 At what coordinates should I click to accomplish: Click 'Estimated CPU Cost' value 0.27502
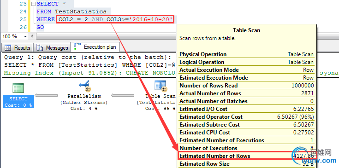(303, 133)
